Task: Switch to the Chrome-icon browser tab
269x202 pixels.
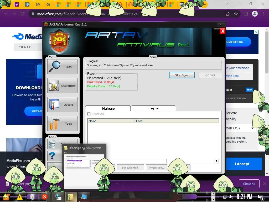Action: [48, 4]
